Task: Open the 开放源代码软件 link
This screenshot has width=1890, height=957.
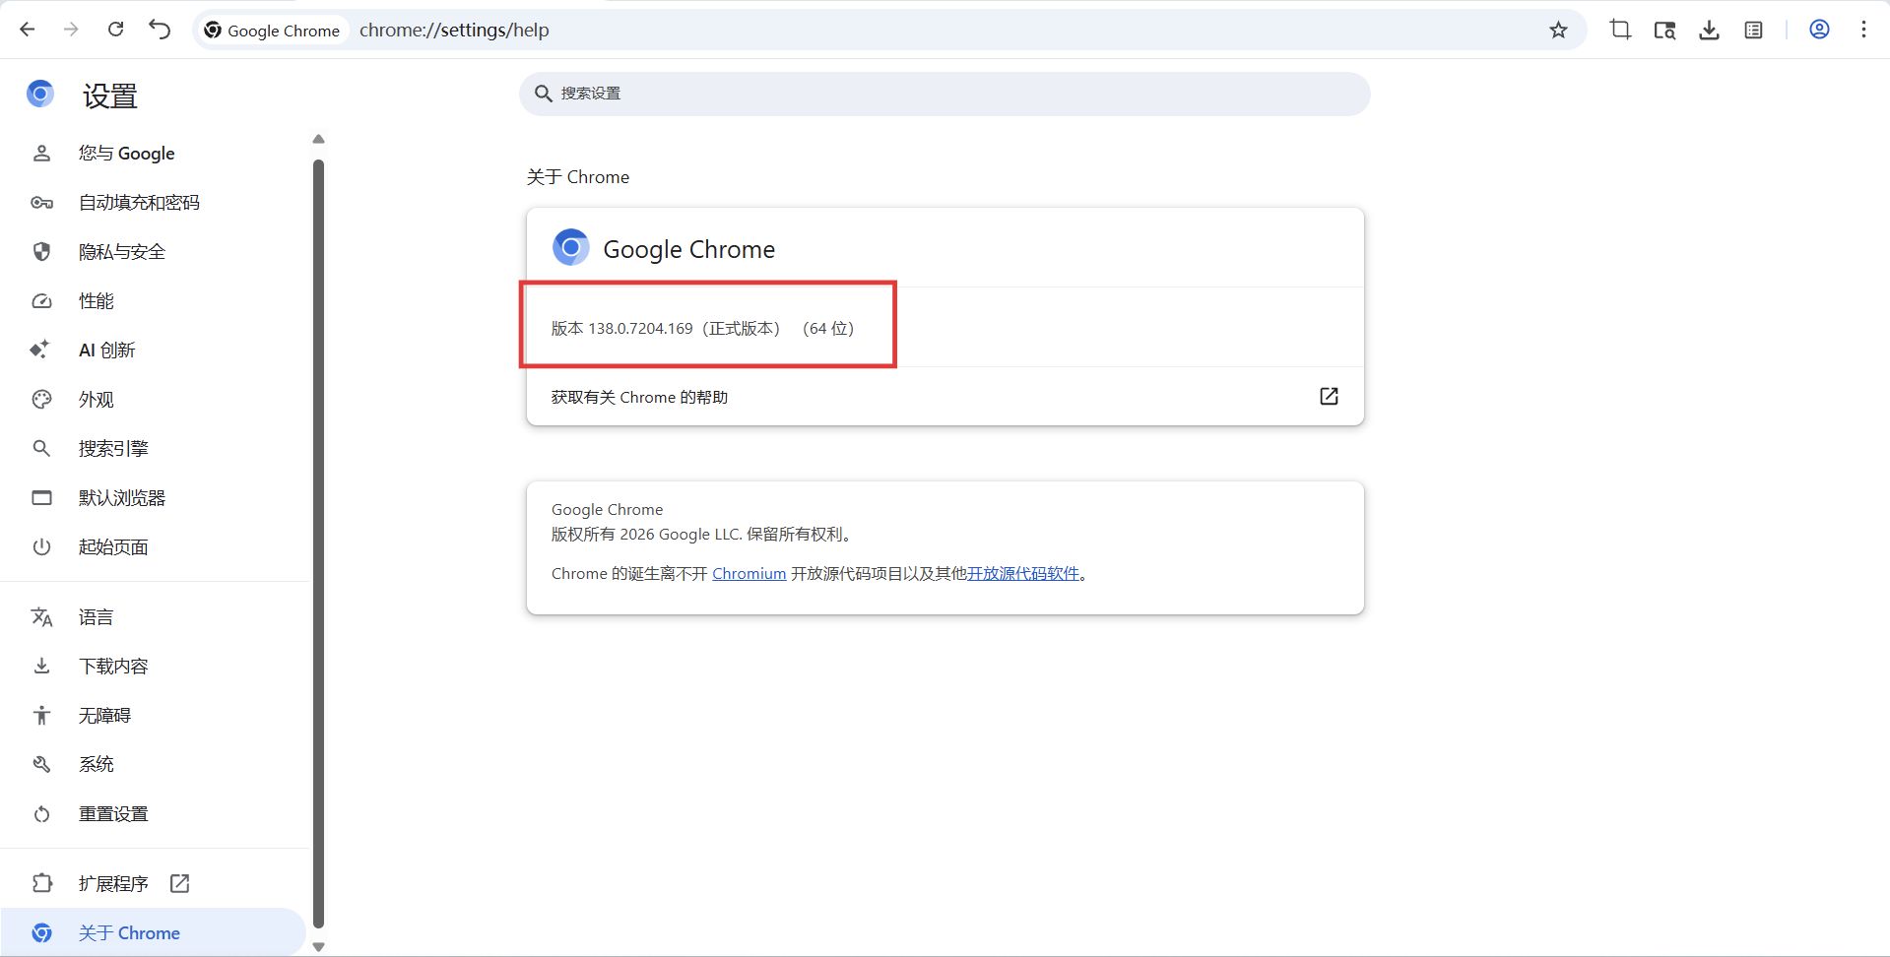Action: pos(1022,574)
